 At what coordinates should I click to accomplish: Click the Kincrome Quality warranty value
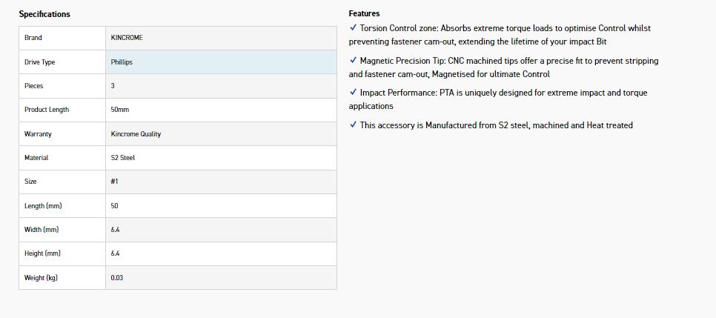coord(136,134)
